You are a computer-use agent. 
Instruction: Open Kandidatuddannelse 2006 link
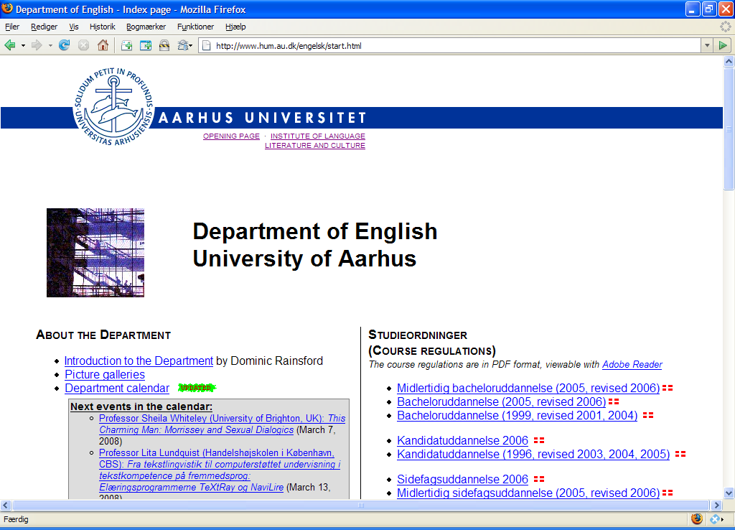pos(463,440)
